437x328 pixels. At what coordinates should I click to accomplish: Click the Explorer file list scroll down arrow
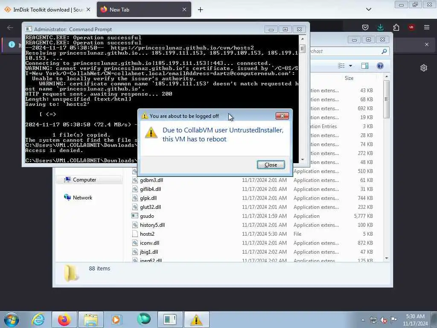[386, 258]
